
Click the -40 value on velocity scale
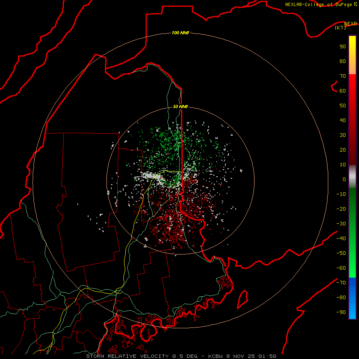pyautogui.click(x=341, y=239)
